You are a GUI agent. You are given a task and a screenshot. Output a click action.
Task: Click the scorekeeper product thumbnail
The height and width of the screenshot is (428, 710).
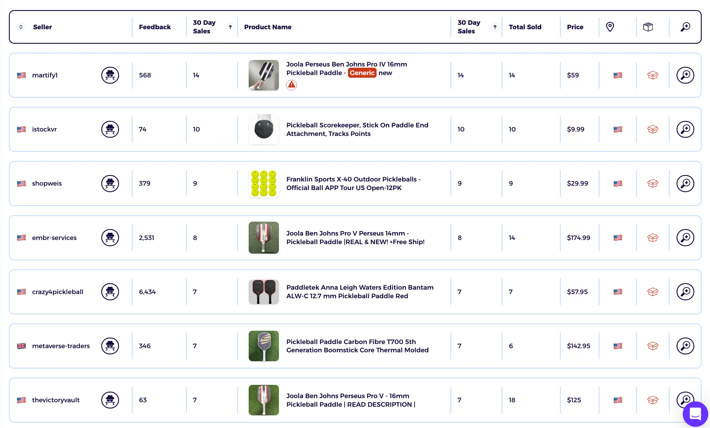point(264,129)
